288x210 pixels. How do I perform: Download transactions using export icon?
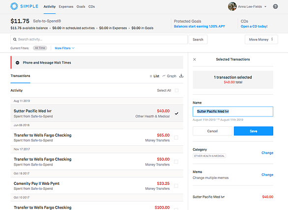pos(181,76)
